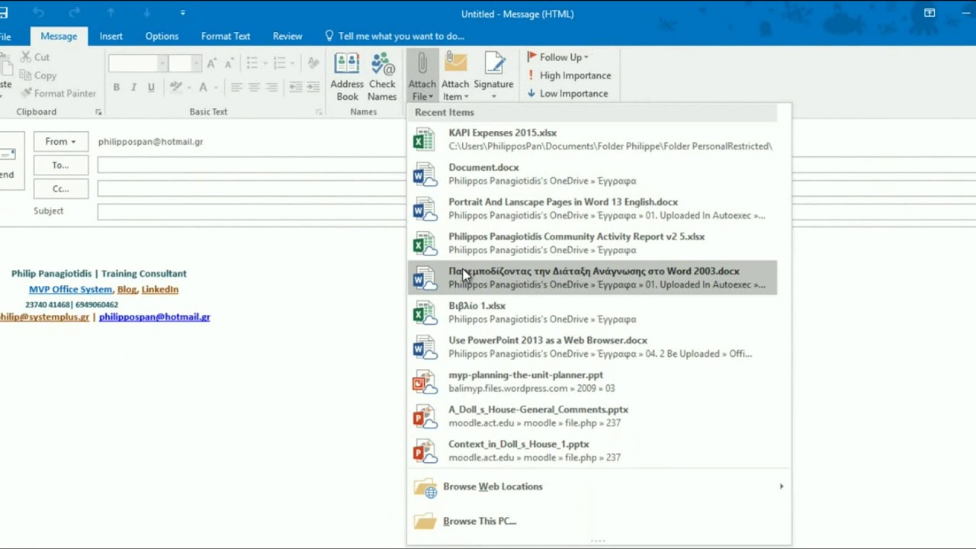Activate the Format Painter
Viewport: 976px width, 549px height.
pyautogui.click(x=58, y=94)
